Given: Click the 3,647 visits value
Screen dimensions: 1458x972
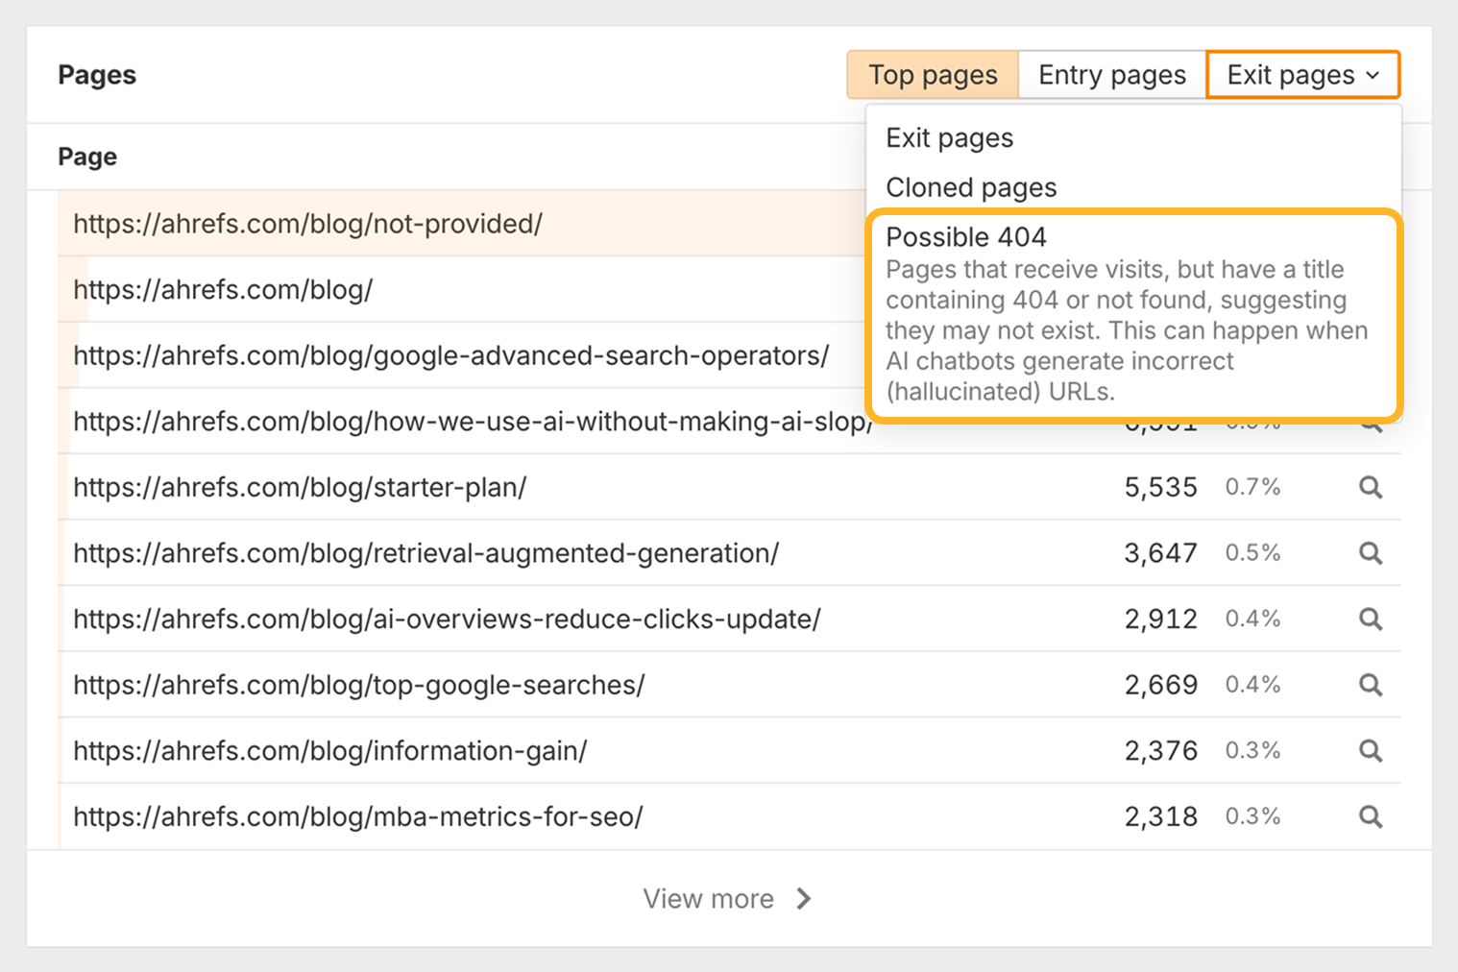Looking at the screenshot, I should (1160, 553).
